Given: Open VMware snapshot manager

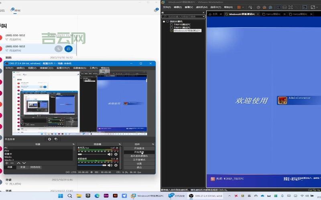Looking at the screenshot, I should tap(270, 7).
